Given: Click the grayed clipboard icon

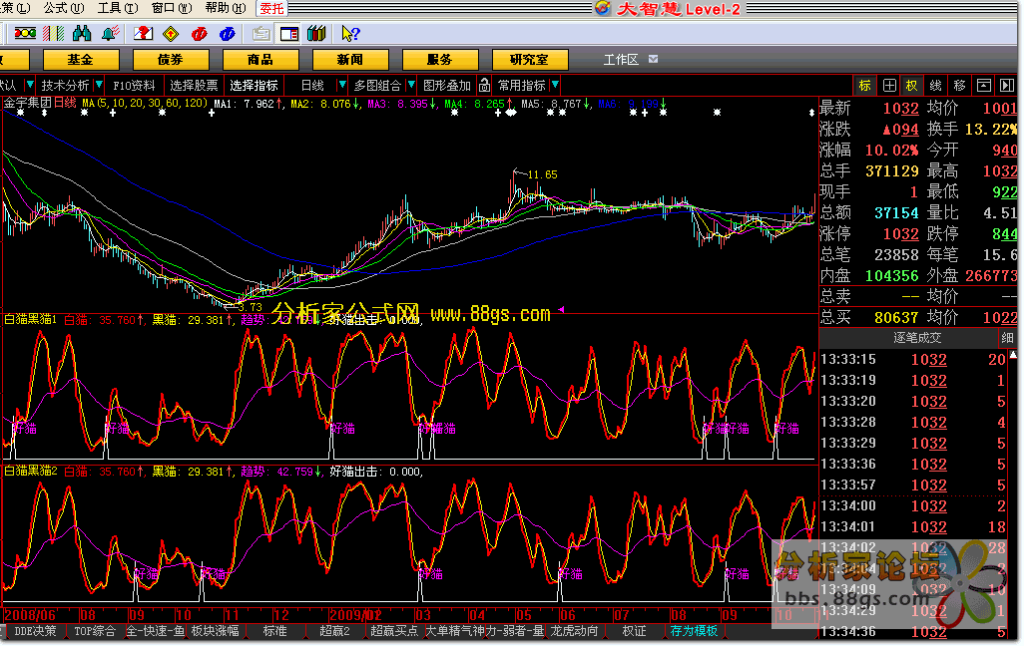Looking at the screenshot, I should point(261,33).
